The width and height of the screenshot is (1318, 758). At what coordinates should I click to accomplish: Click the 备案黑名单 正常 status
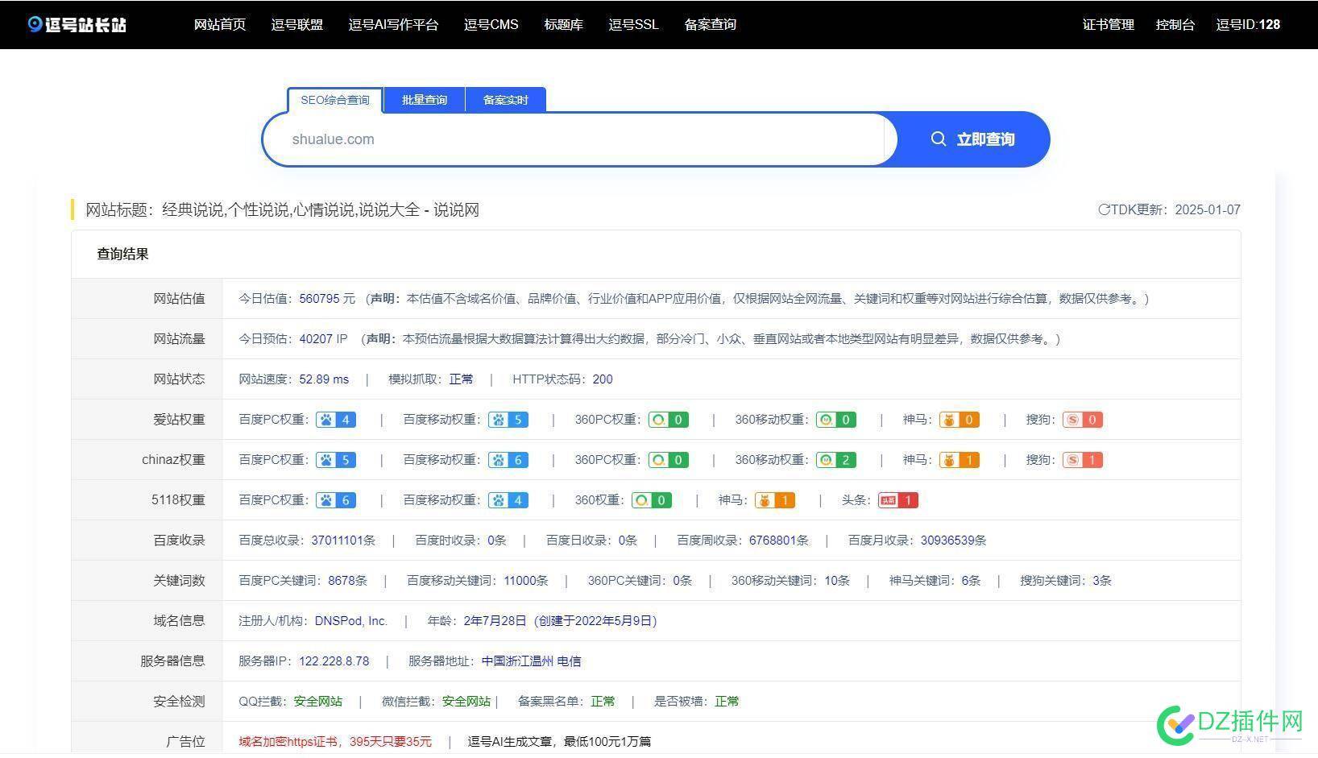(603, 702)
